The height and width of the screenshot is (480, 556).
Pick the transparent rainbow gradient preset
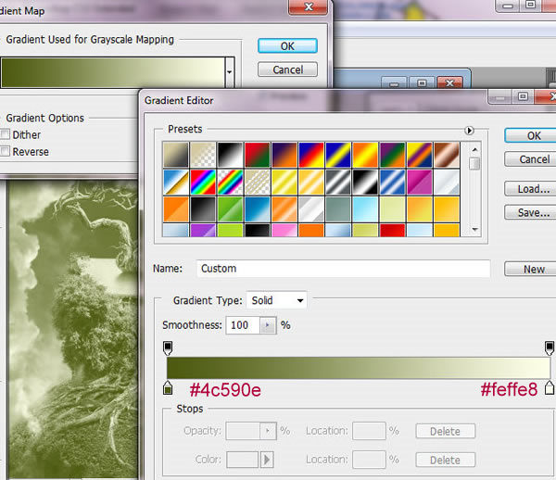pos(230,183)
